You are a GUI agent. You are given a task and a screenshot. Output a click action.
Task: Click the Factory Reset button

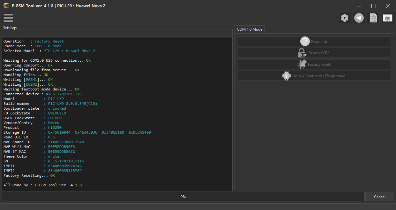[314, 64]
